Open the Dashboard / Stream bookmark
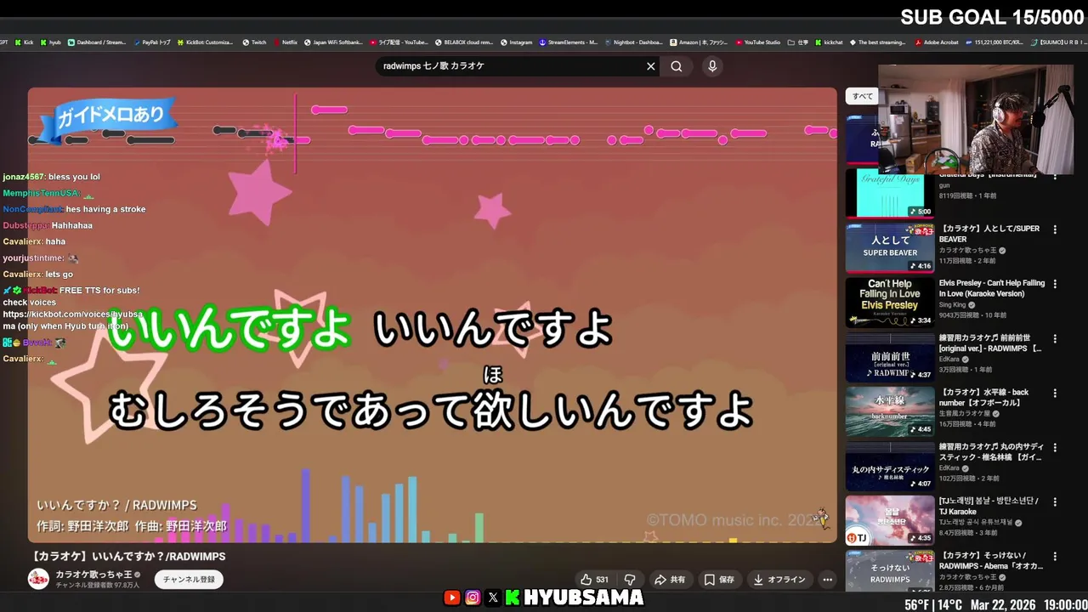Viewport: 1088px width, 612px height. (x=96, y=42)
